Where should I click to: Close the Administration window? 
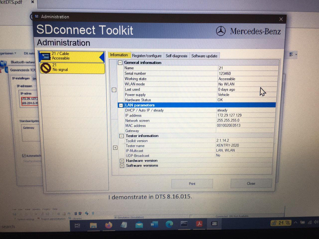click(281, 19)
